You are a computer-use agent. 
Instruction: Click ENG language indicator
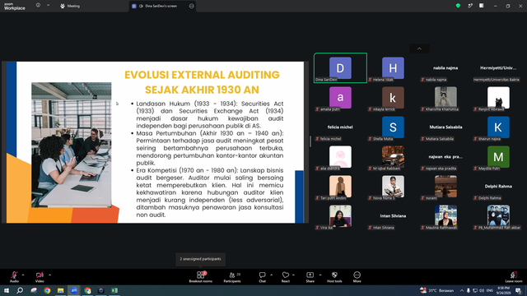point(490,290)
